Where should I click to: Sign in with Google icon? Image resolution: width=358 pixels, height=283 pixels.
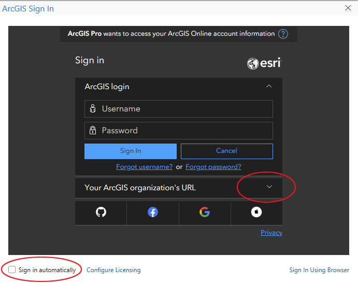(205, 212)
